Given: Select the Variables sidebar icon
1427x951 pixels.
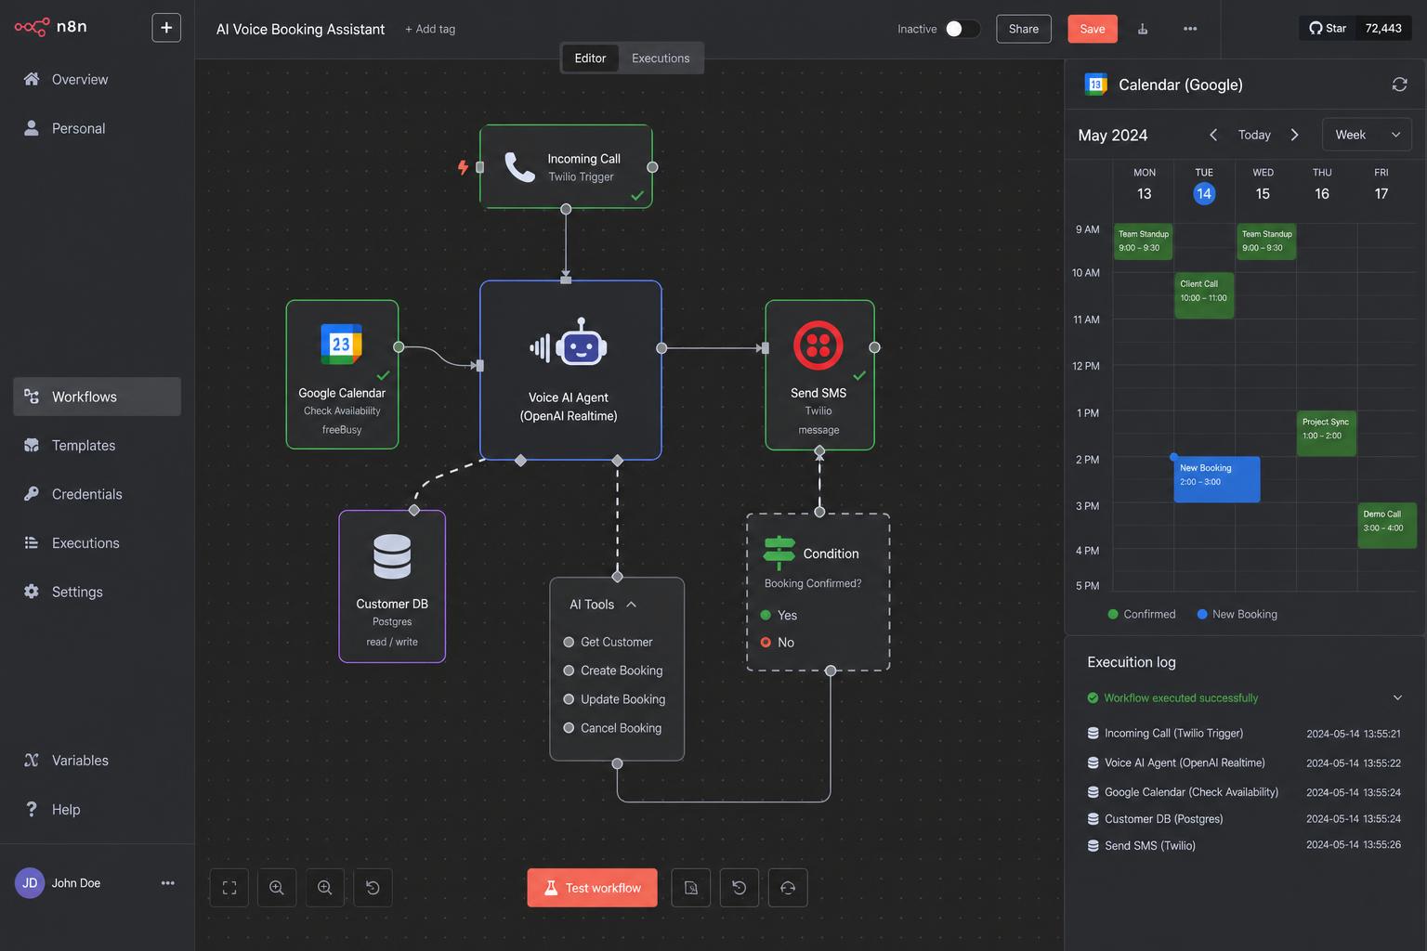Looking at the screenshot, I should (x=32, y=761).
